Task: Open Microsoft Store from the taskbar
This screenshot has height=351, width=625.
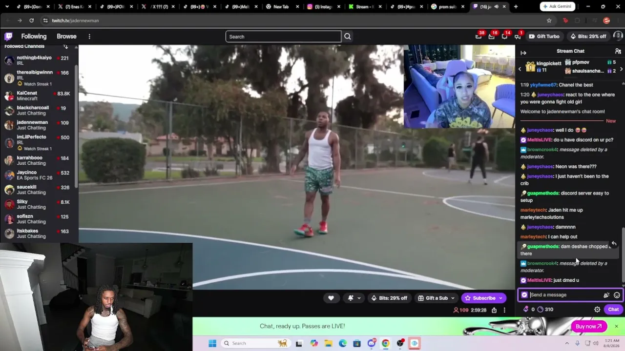Action: (357, 343)
